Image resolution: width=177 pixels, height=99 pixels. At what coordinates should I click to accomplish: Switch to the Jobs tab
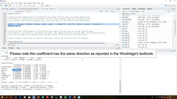pos(18,48)
